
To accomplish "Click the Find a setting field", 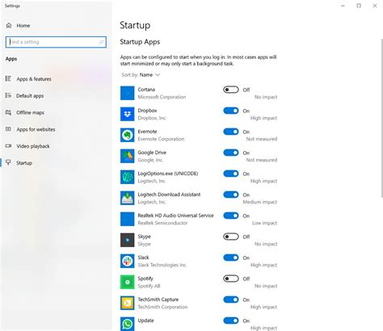I will point(56,42).
